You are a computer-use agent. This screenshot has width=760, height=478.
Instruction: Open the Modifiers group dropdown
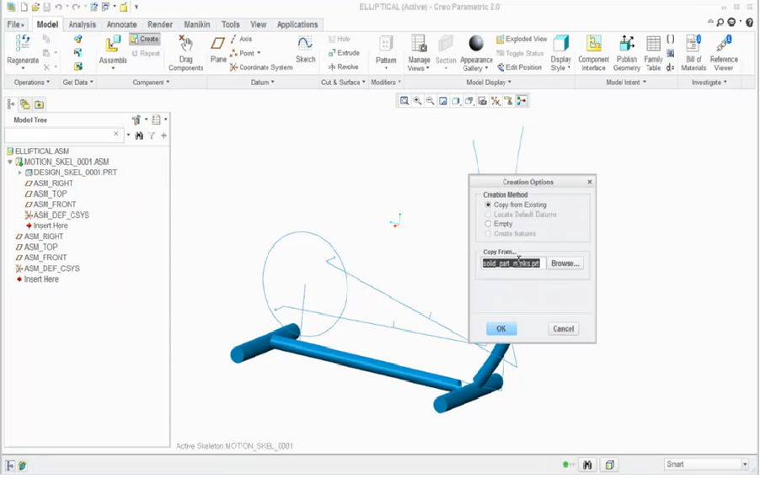pyautogui.click(x=386, y=82)
